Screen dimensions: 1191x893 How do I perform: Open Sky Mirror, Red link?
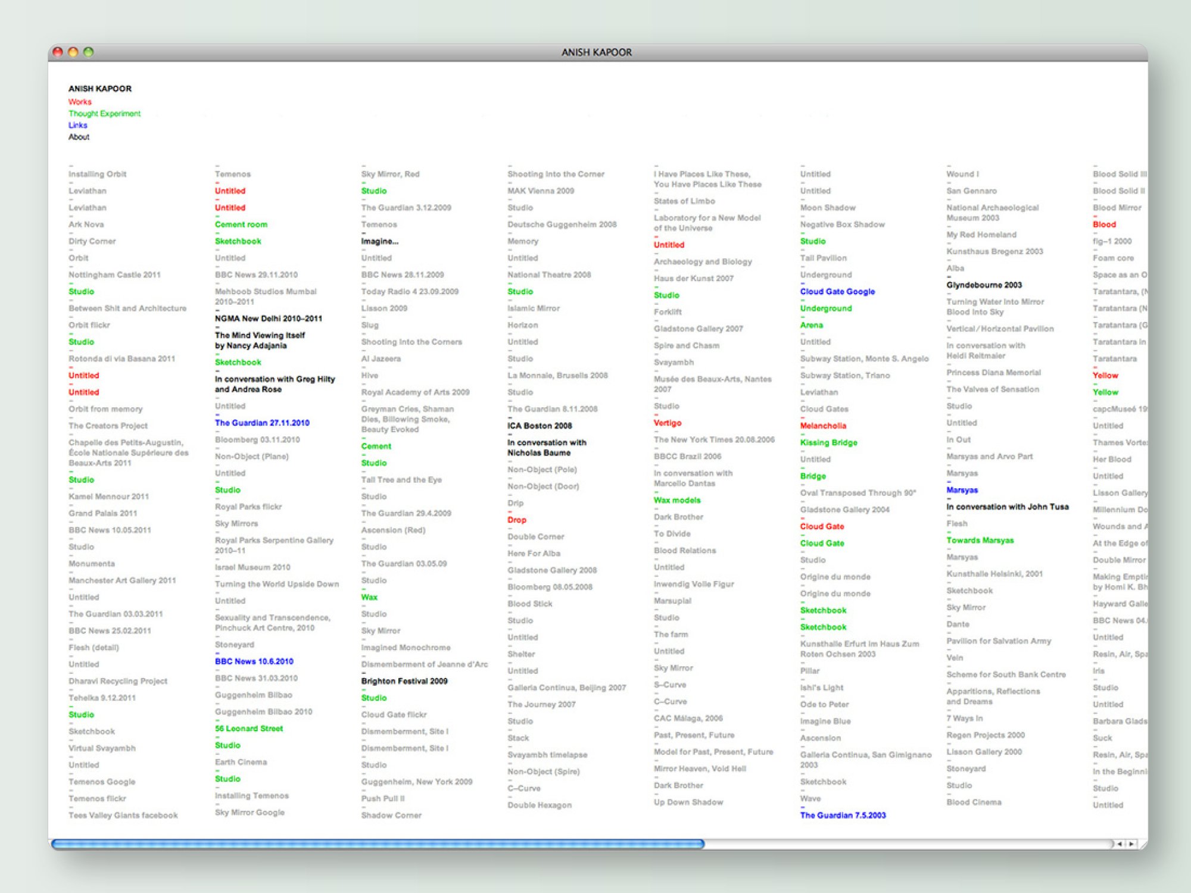(390, 174)
